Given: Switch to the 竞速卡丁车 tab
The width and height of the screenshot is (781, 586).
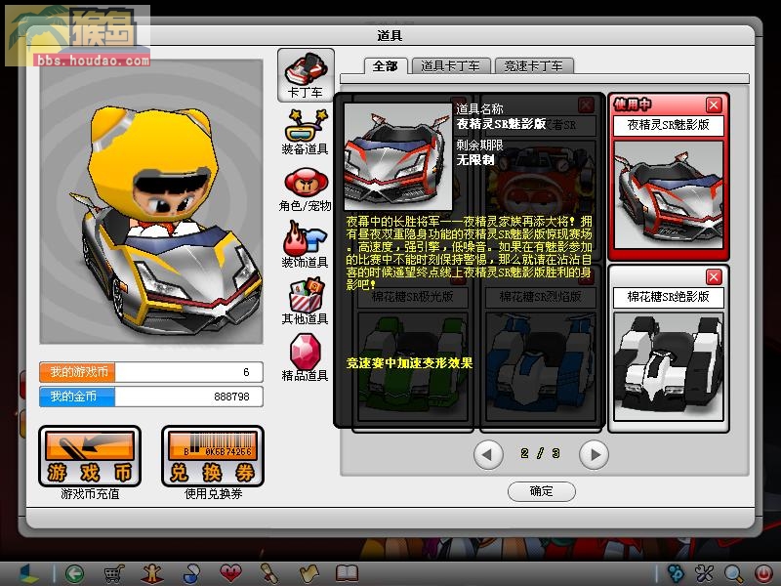Looking at the screenshot, I should click(x=533, y=66).
